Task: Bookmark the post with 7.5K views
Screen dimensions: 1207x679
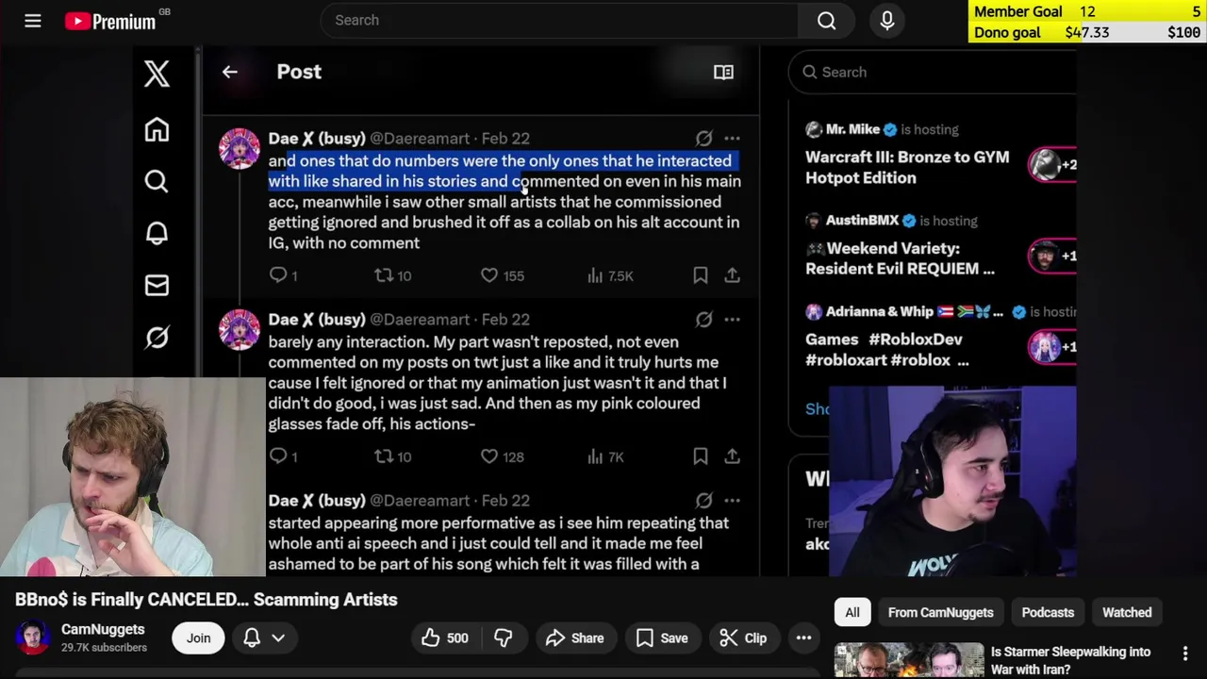Action: click(701, 275)
